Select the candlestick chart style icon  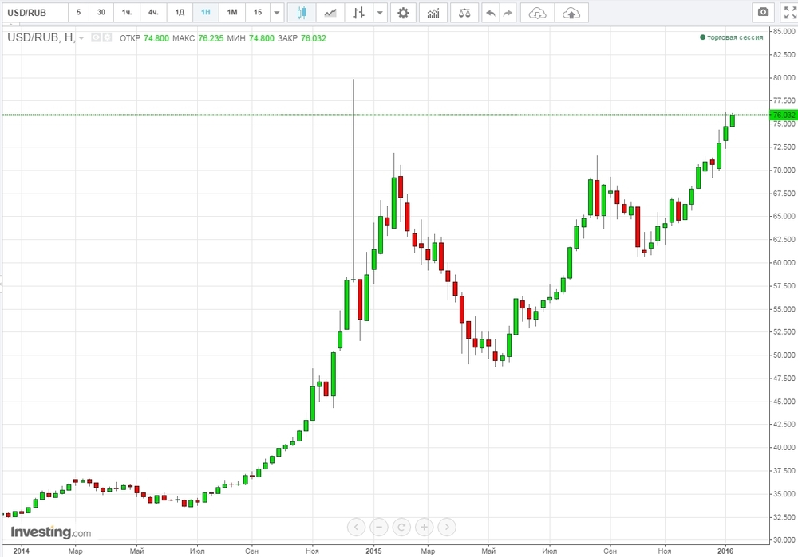[301, 13]
